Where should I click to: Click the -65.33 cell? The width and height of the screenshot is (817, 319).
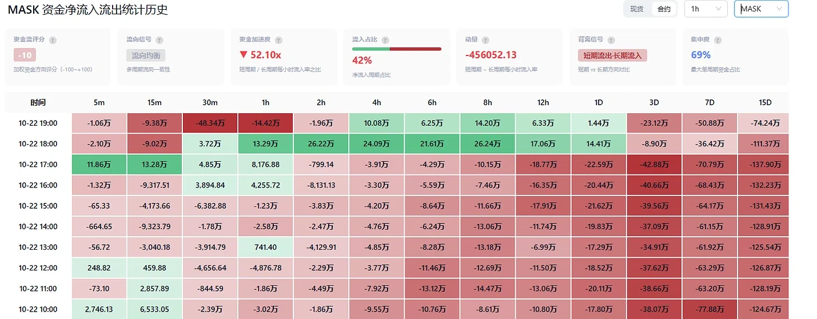[99, 206]
